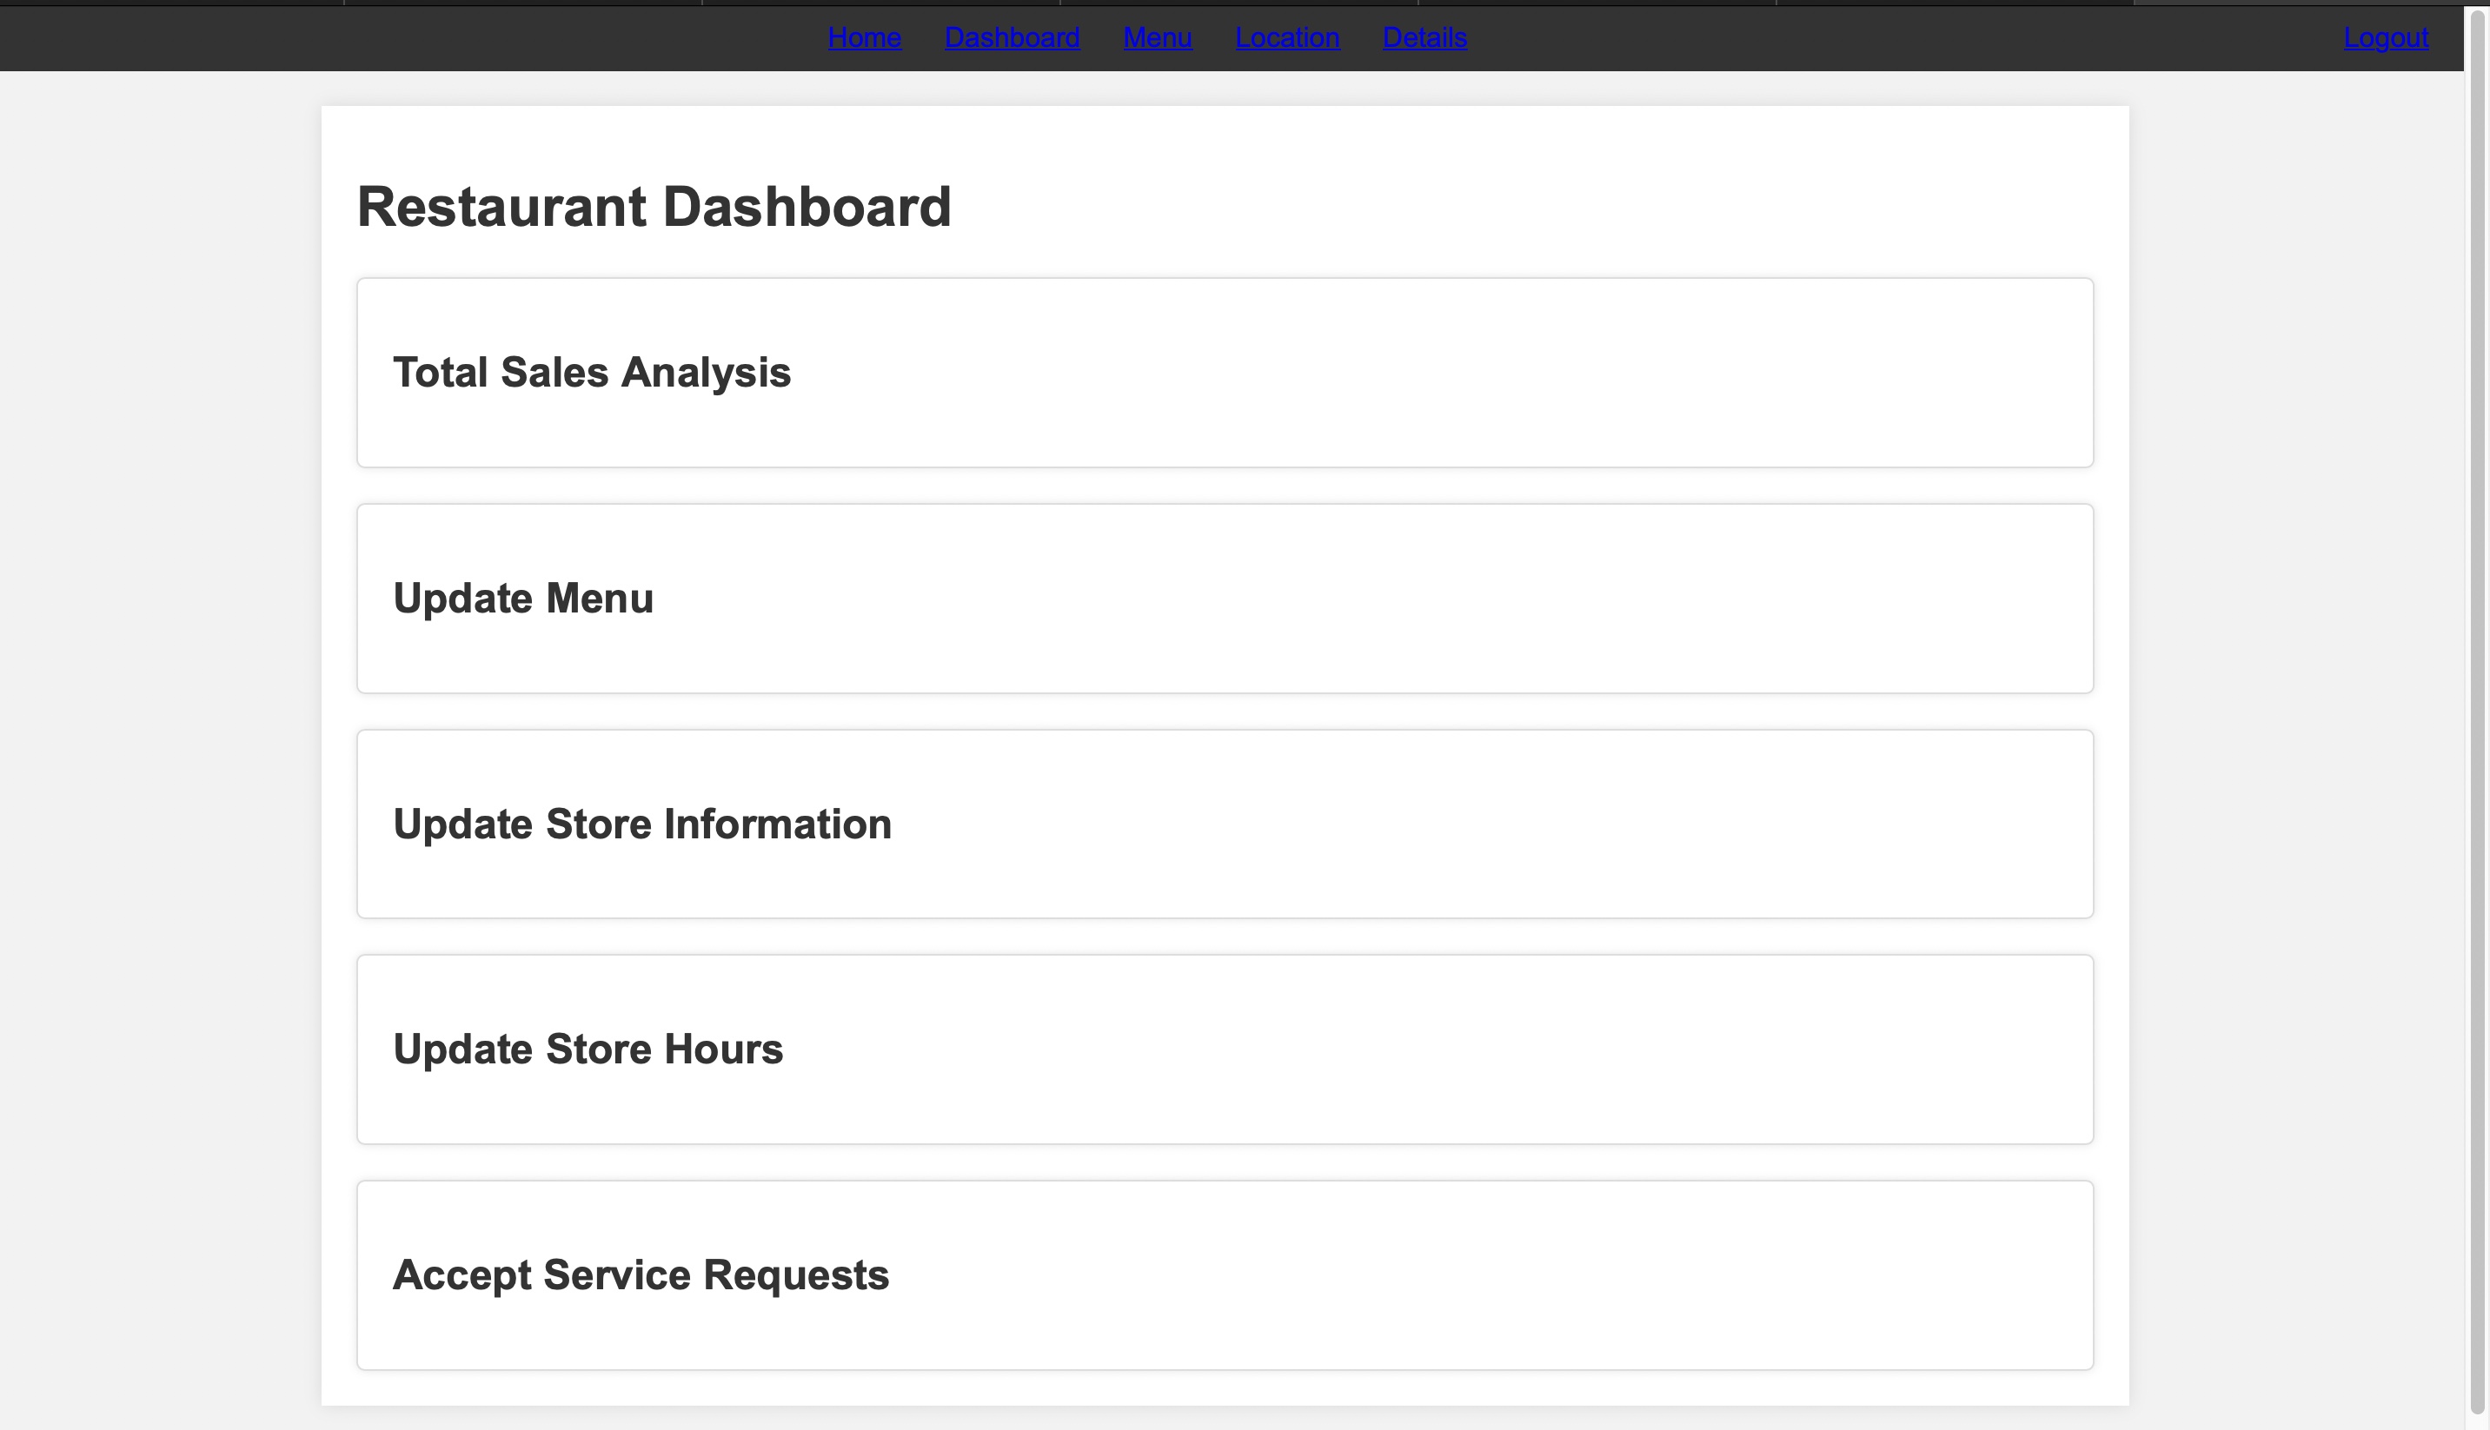2490x1430 pixels.
Task: Click empty area of dark navigation bar
Action: (393, 37)
